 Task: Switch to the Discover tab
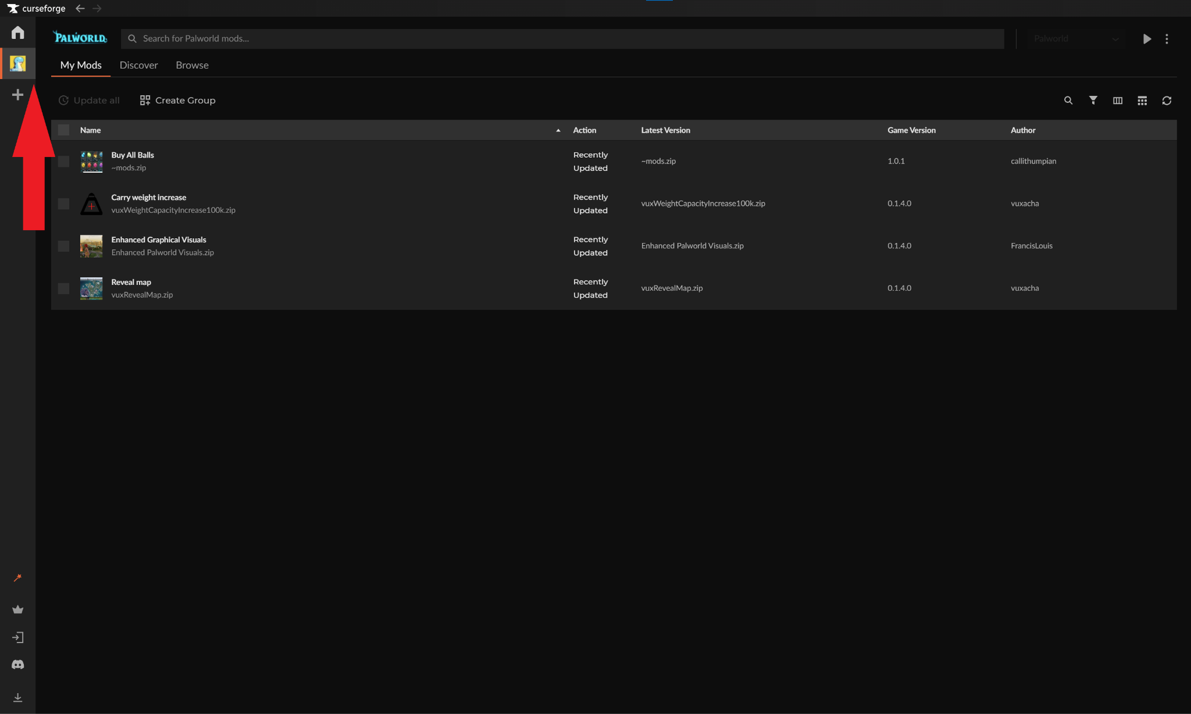coord(139,65)
